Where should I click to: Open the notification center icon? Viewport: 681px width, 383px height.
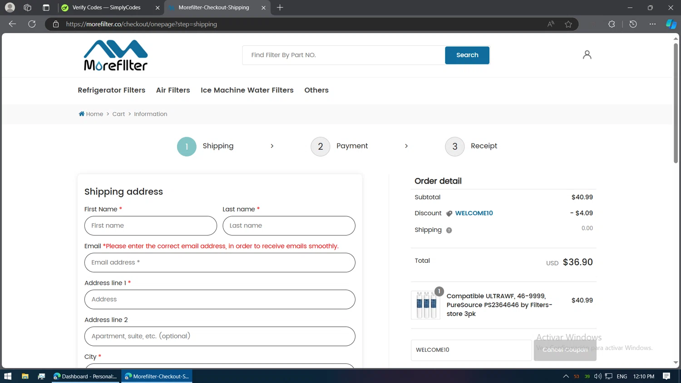[666, 376]
